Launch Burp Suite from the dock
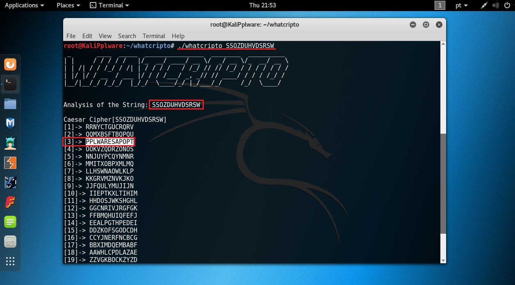Image resolution: width=515 pixels, height=285 pixels. tap(10, 163)
